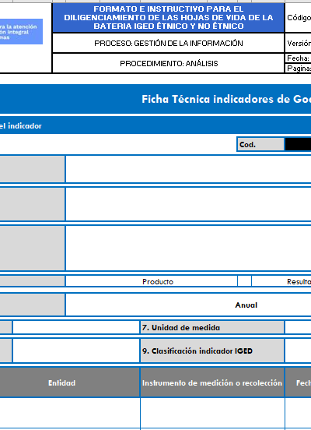Click the 'Ficha Técnica indicadores' blue banner
This screenshot has height=430, width=311.
click(155, 99)
